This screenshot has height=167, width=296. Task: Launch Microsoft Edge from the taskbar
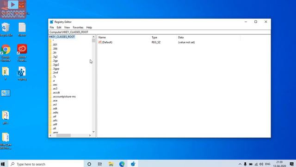point(122,164)
